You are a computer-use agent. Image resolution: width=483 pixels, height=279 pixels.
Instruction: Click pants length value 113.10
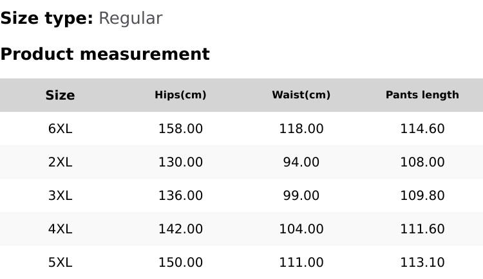click(422, 262)
